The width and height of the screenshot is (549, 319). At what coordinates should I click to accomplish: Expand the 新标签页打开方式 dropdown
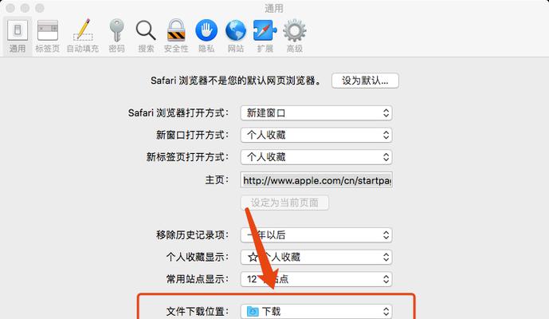(x=316, y=157)
